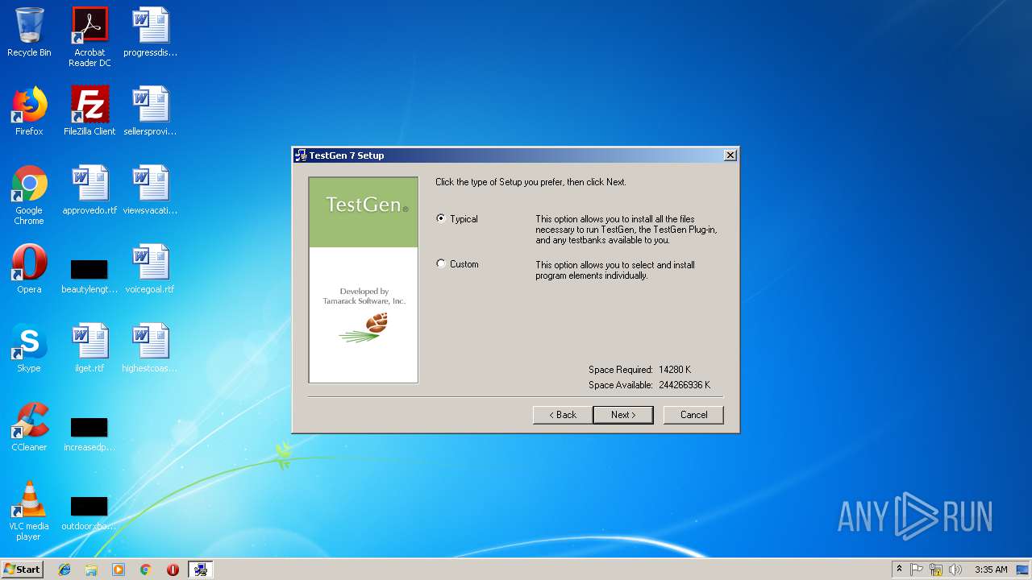Open approvedo.rtf file icon

[89, 190]
